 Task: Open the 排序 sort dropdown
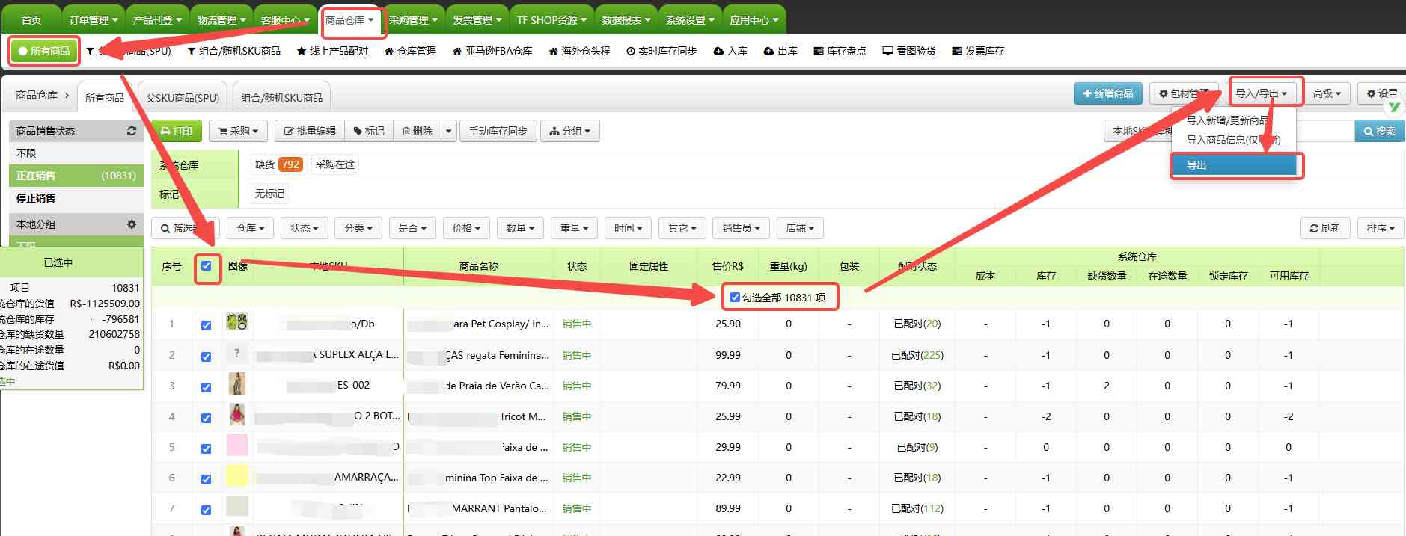(x=1380, y=228)
